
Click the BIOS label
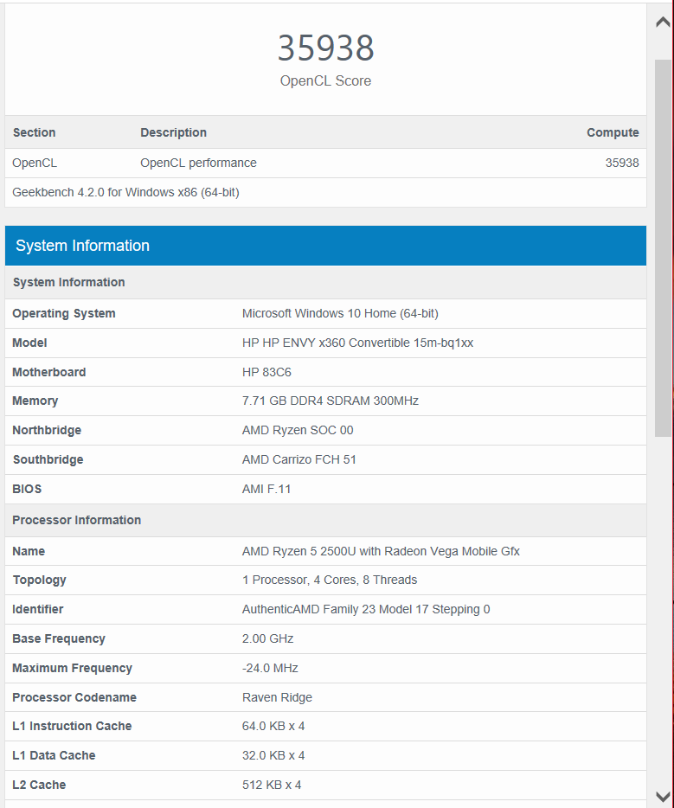(27, 489)
